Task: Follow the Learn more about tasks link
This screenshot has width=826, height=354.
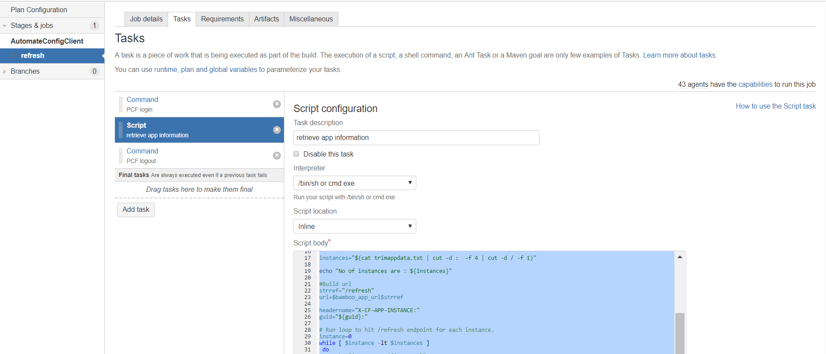Action: (x=679, y=55)
